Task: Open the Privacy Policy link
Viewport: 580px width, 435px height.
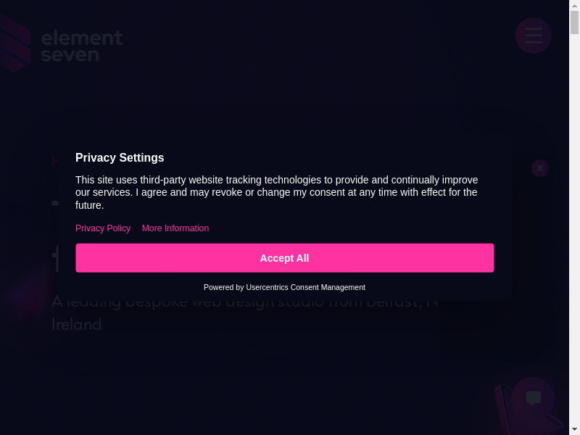Action: pos(103,228)
